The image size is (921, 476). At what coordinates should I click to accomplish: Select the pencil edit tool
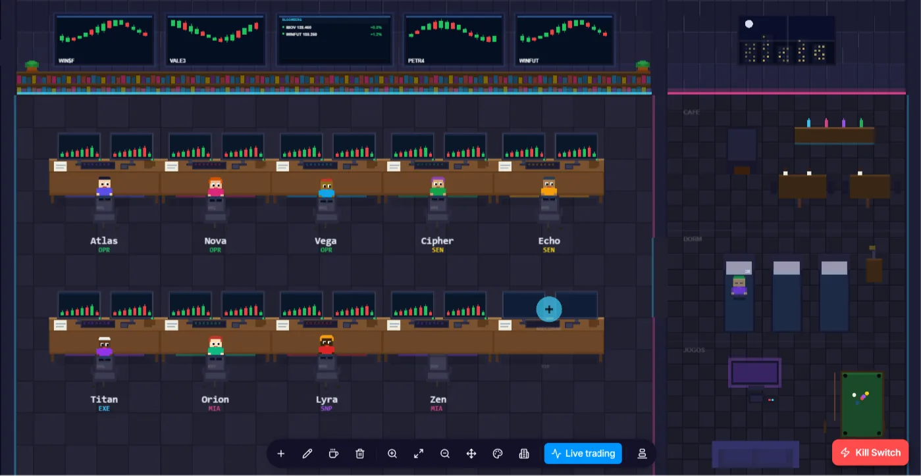coord(307,454)
